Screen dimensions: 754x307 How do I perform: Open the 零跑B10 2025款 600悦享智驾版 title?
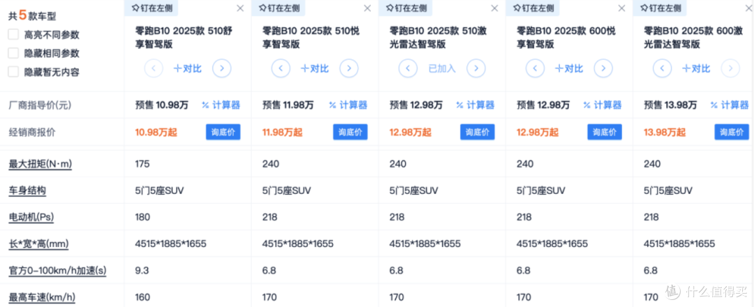pyautogui.click(x=565, y=38)
